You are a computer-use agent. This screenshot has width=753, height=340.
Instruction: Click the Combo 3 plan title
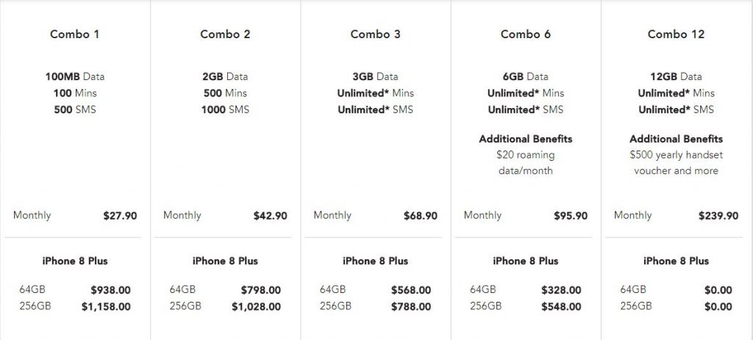point(375,35)
